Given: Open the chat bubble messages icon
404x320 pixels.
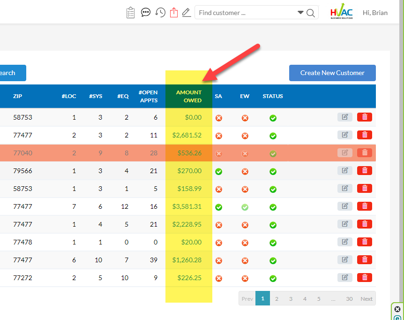Looking at the screenshot, I should (x=146, y=13).
